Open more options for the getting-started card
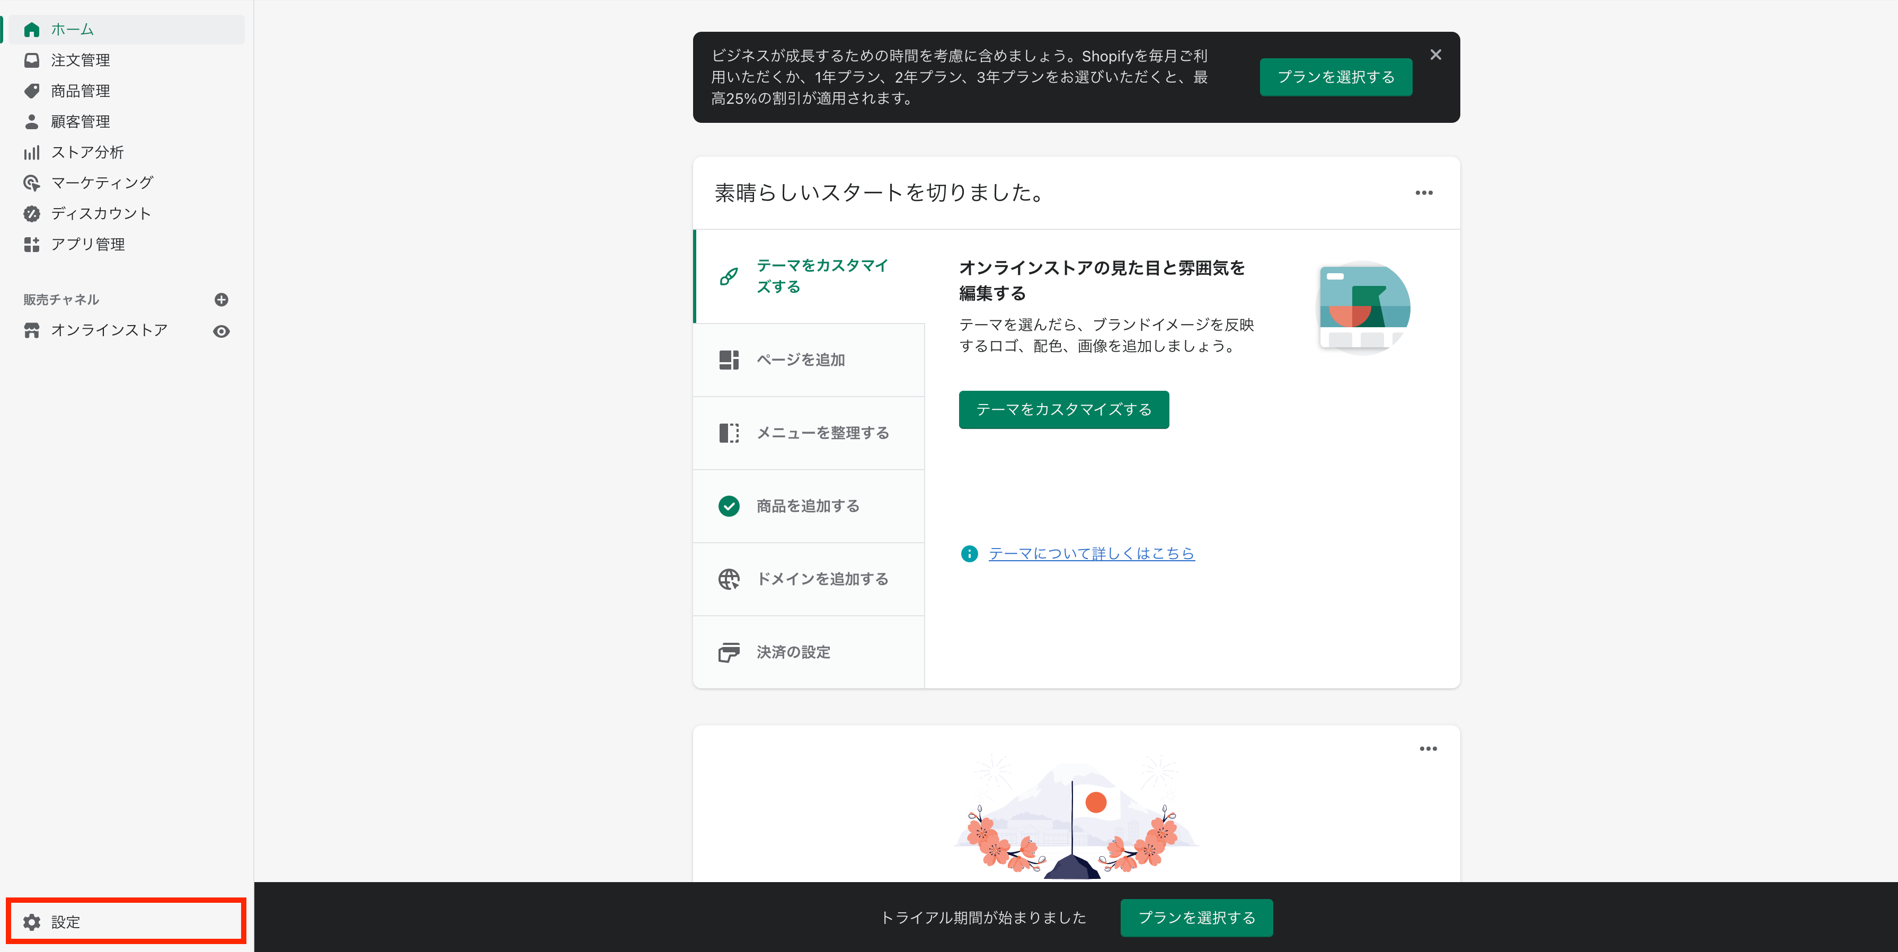 (1423, 193)
